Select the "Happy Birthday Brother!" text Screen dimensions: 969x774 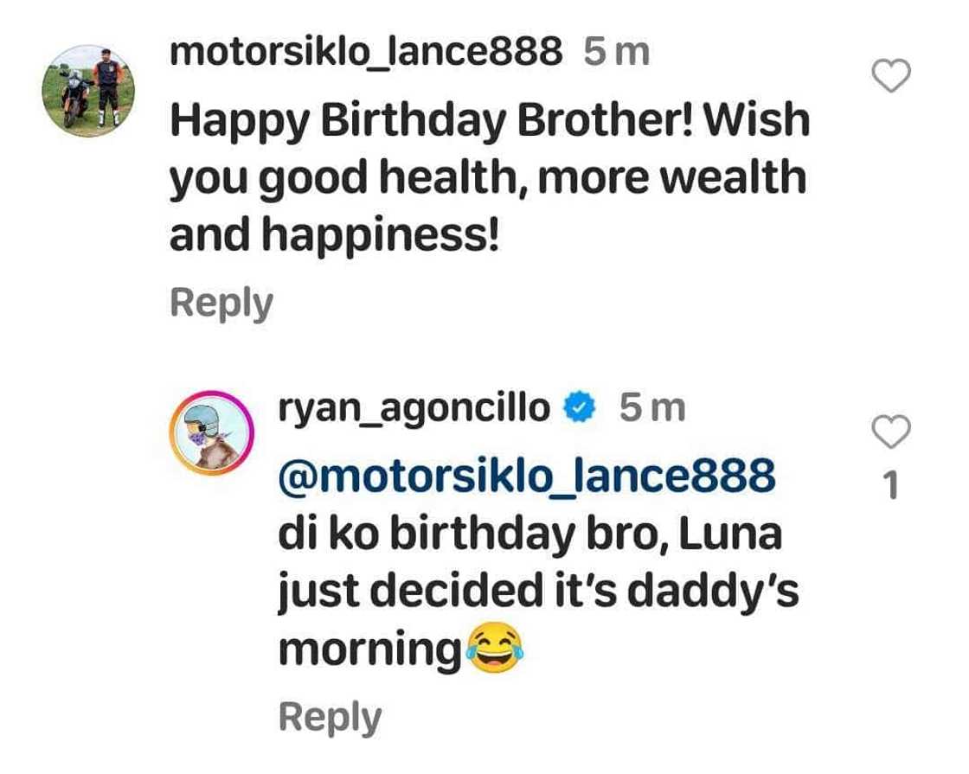(430, 122)
